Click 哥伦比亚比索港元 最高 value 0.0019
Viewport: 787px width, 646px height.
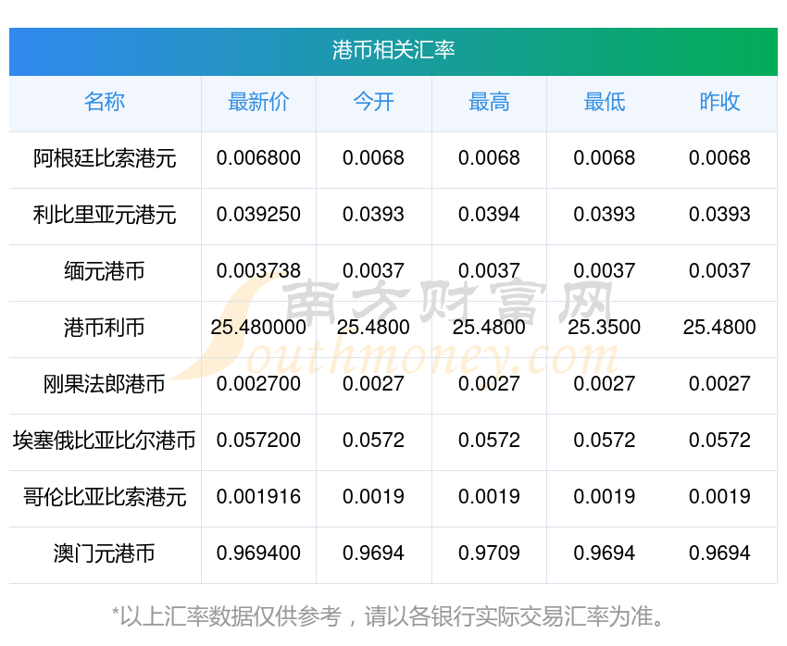[489, 497]
